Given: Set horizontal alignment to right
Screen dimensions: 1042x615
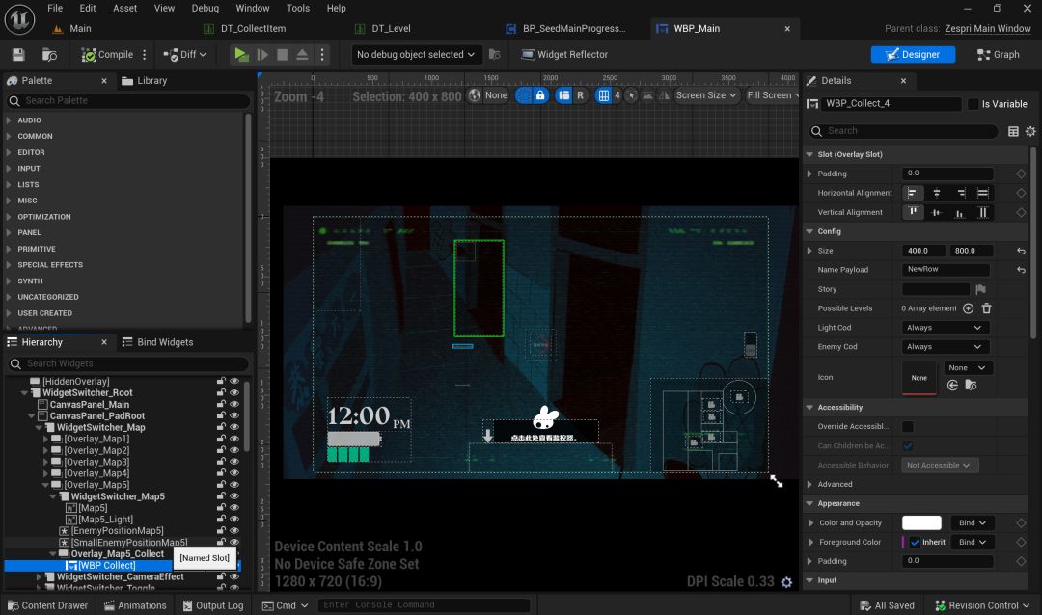Looking at the screenshot, I should 961,193.
